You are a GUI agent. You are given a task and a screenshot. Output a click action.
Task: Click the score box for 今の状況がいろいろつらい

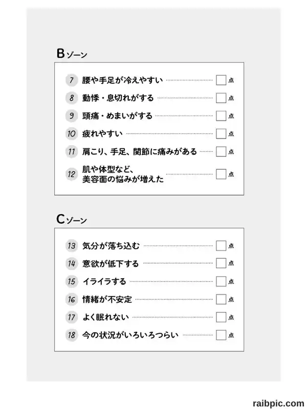[x=221, y=335]
